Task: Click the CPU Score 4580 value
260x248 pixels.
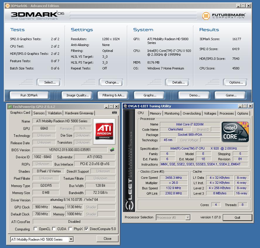Action: click(x=236, y=68)
